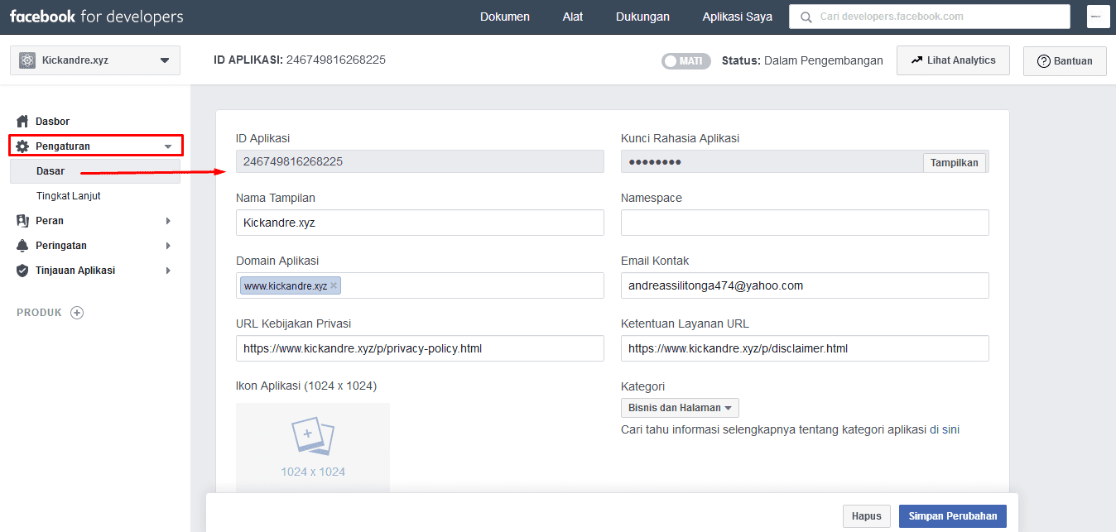Click the Peringatan bell icon
The image size is (1116, 532).
coord(22,246)
